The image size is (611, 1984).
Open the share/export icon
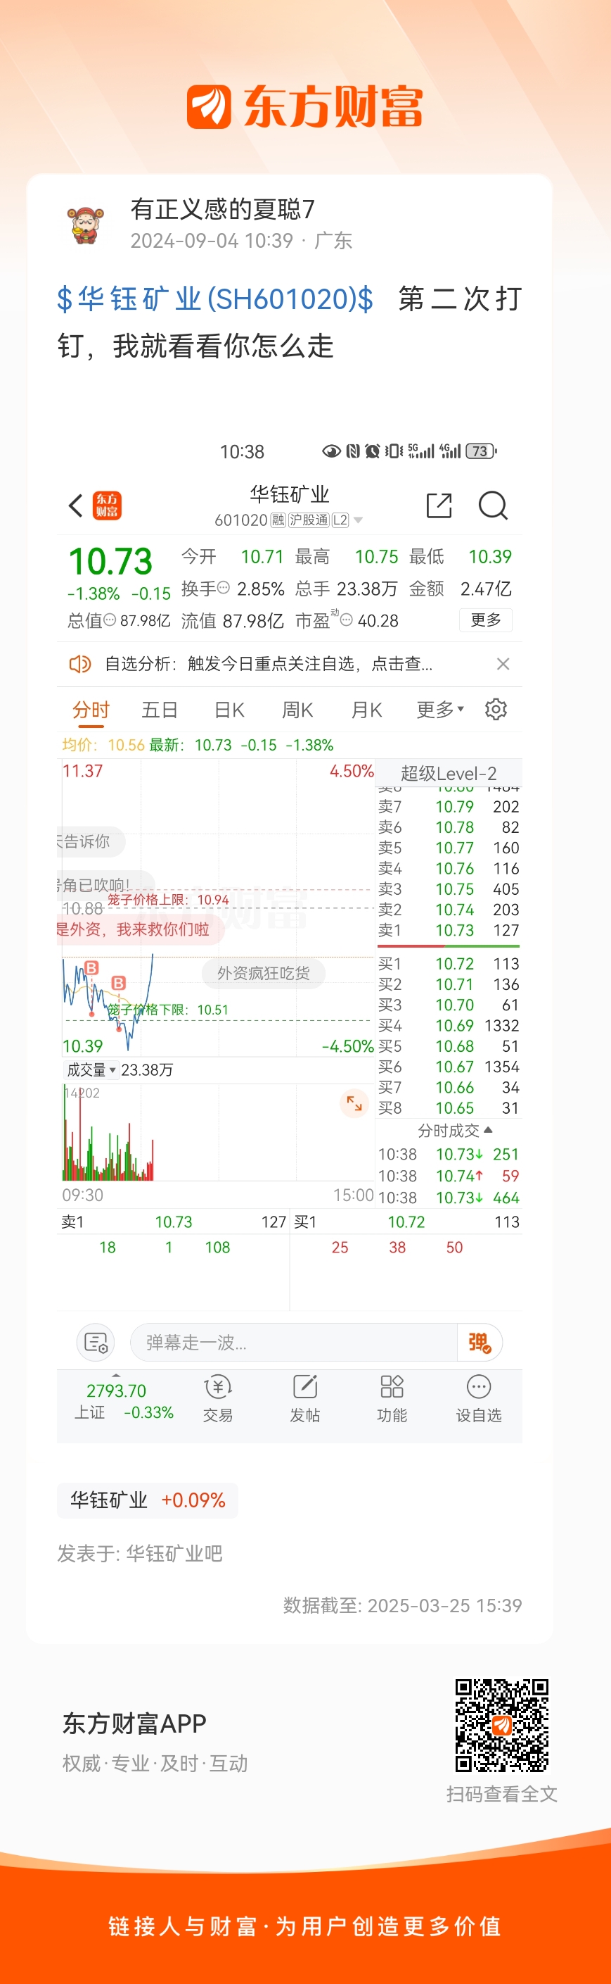point(439,506)
